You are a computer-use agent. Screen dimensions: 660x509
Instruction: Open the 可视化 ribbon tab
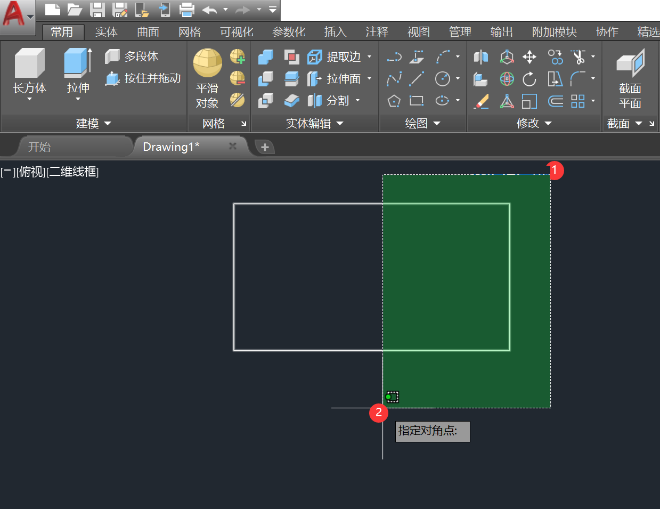(237, 32)
